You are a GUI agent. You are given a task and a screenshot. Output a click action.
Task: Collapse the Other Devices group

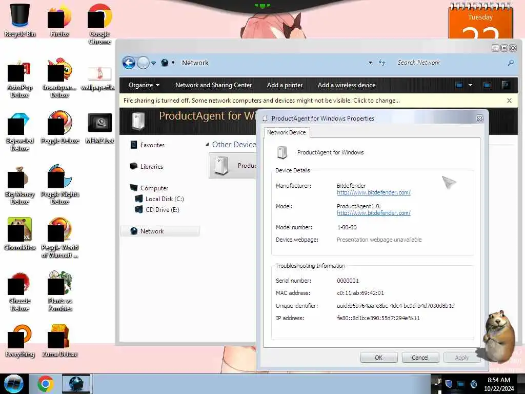click(x=207, y=144)
